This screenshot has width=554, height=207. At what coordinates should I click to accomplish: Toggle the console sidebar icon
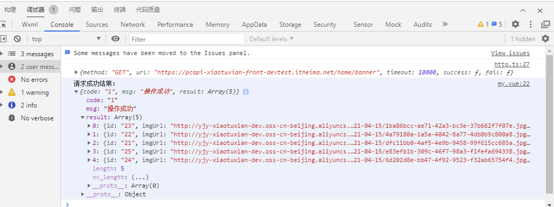(x=3, y=39)
